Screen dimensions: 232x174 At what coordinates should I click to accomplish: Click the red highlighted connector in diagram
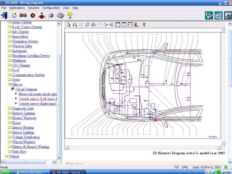[x=155, y=120]
